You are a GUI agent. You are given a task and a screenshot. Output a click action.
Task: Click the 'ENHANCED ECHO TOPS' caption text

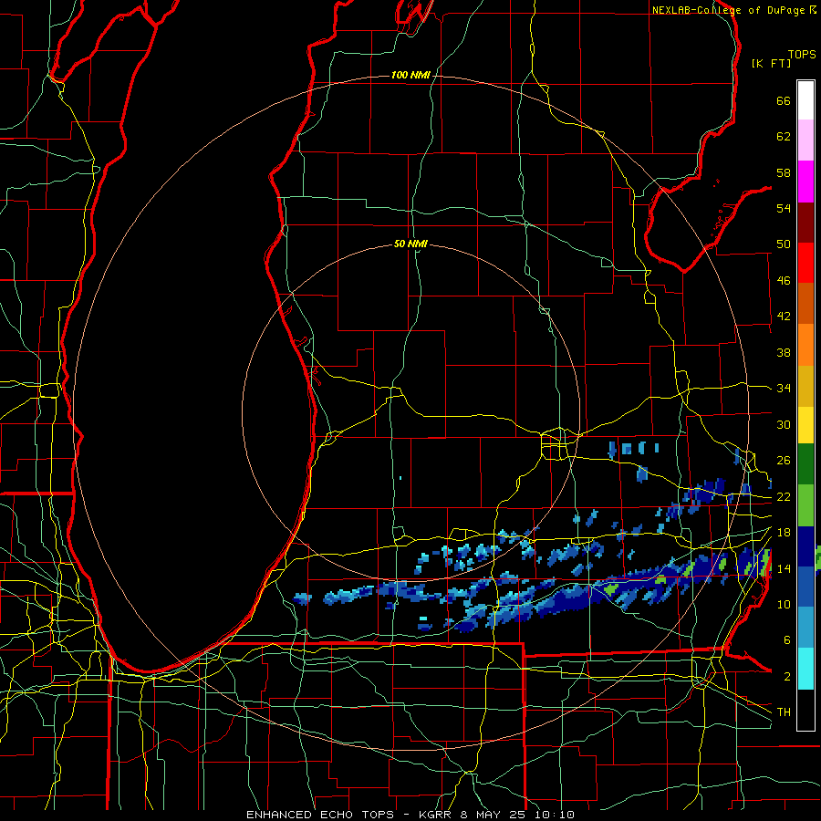coord(320,815)
